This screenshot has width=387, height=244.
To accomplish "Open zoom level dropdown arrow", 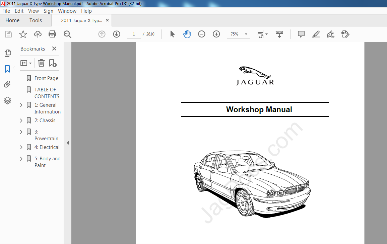I will pos(246,34).
